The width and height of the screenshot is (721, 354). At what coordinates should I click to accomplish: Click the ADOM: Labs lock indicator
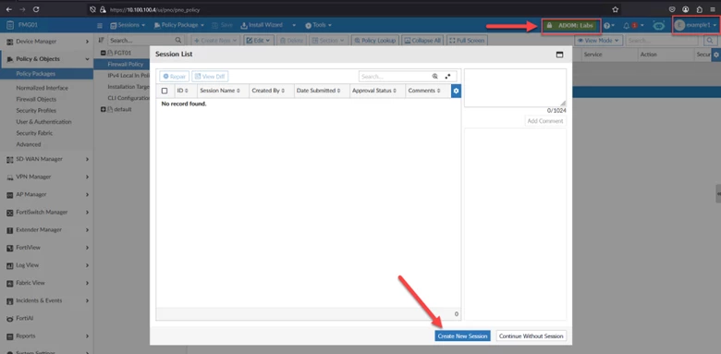coord(571,25)
